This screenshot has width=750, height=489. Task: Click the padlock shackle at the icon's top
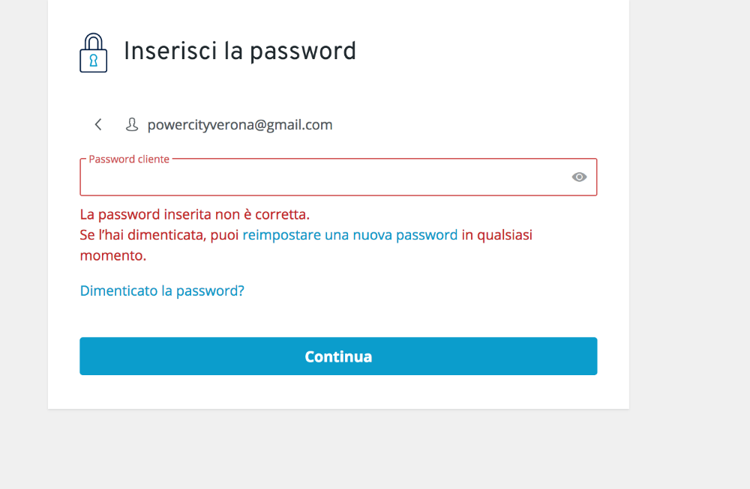click(x=94, y=40)
